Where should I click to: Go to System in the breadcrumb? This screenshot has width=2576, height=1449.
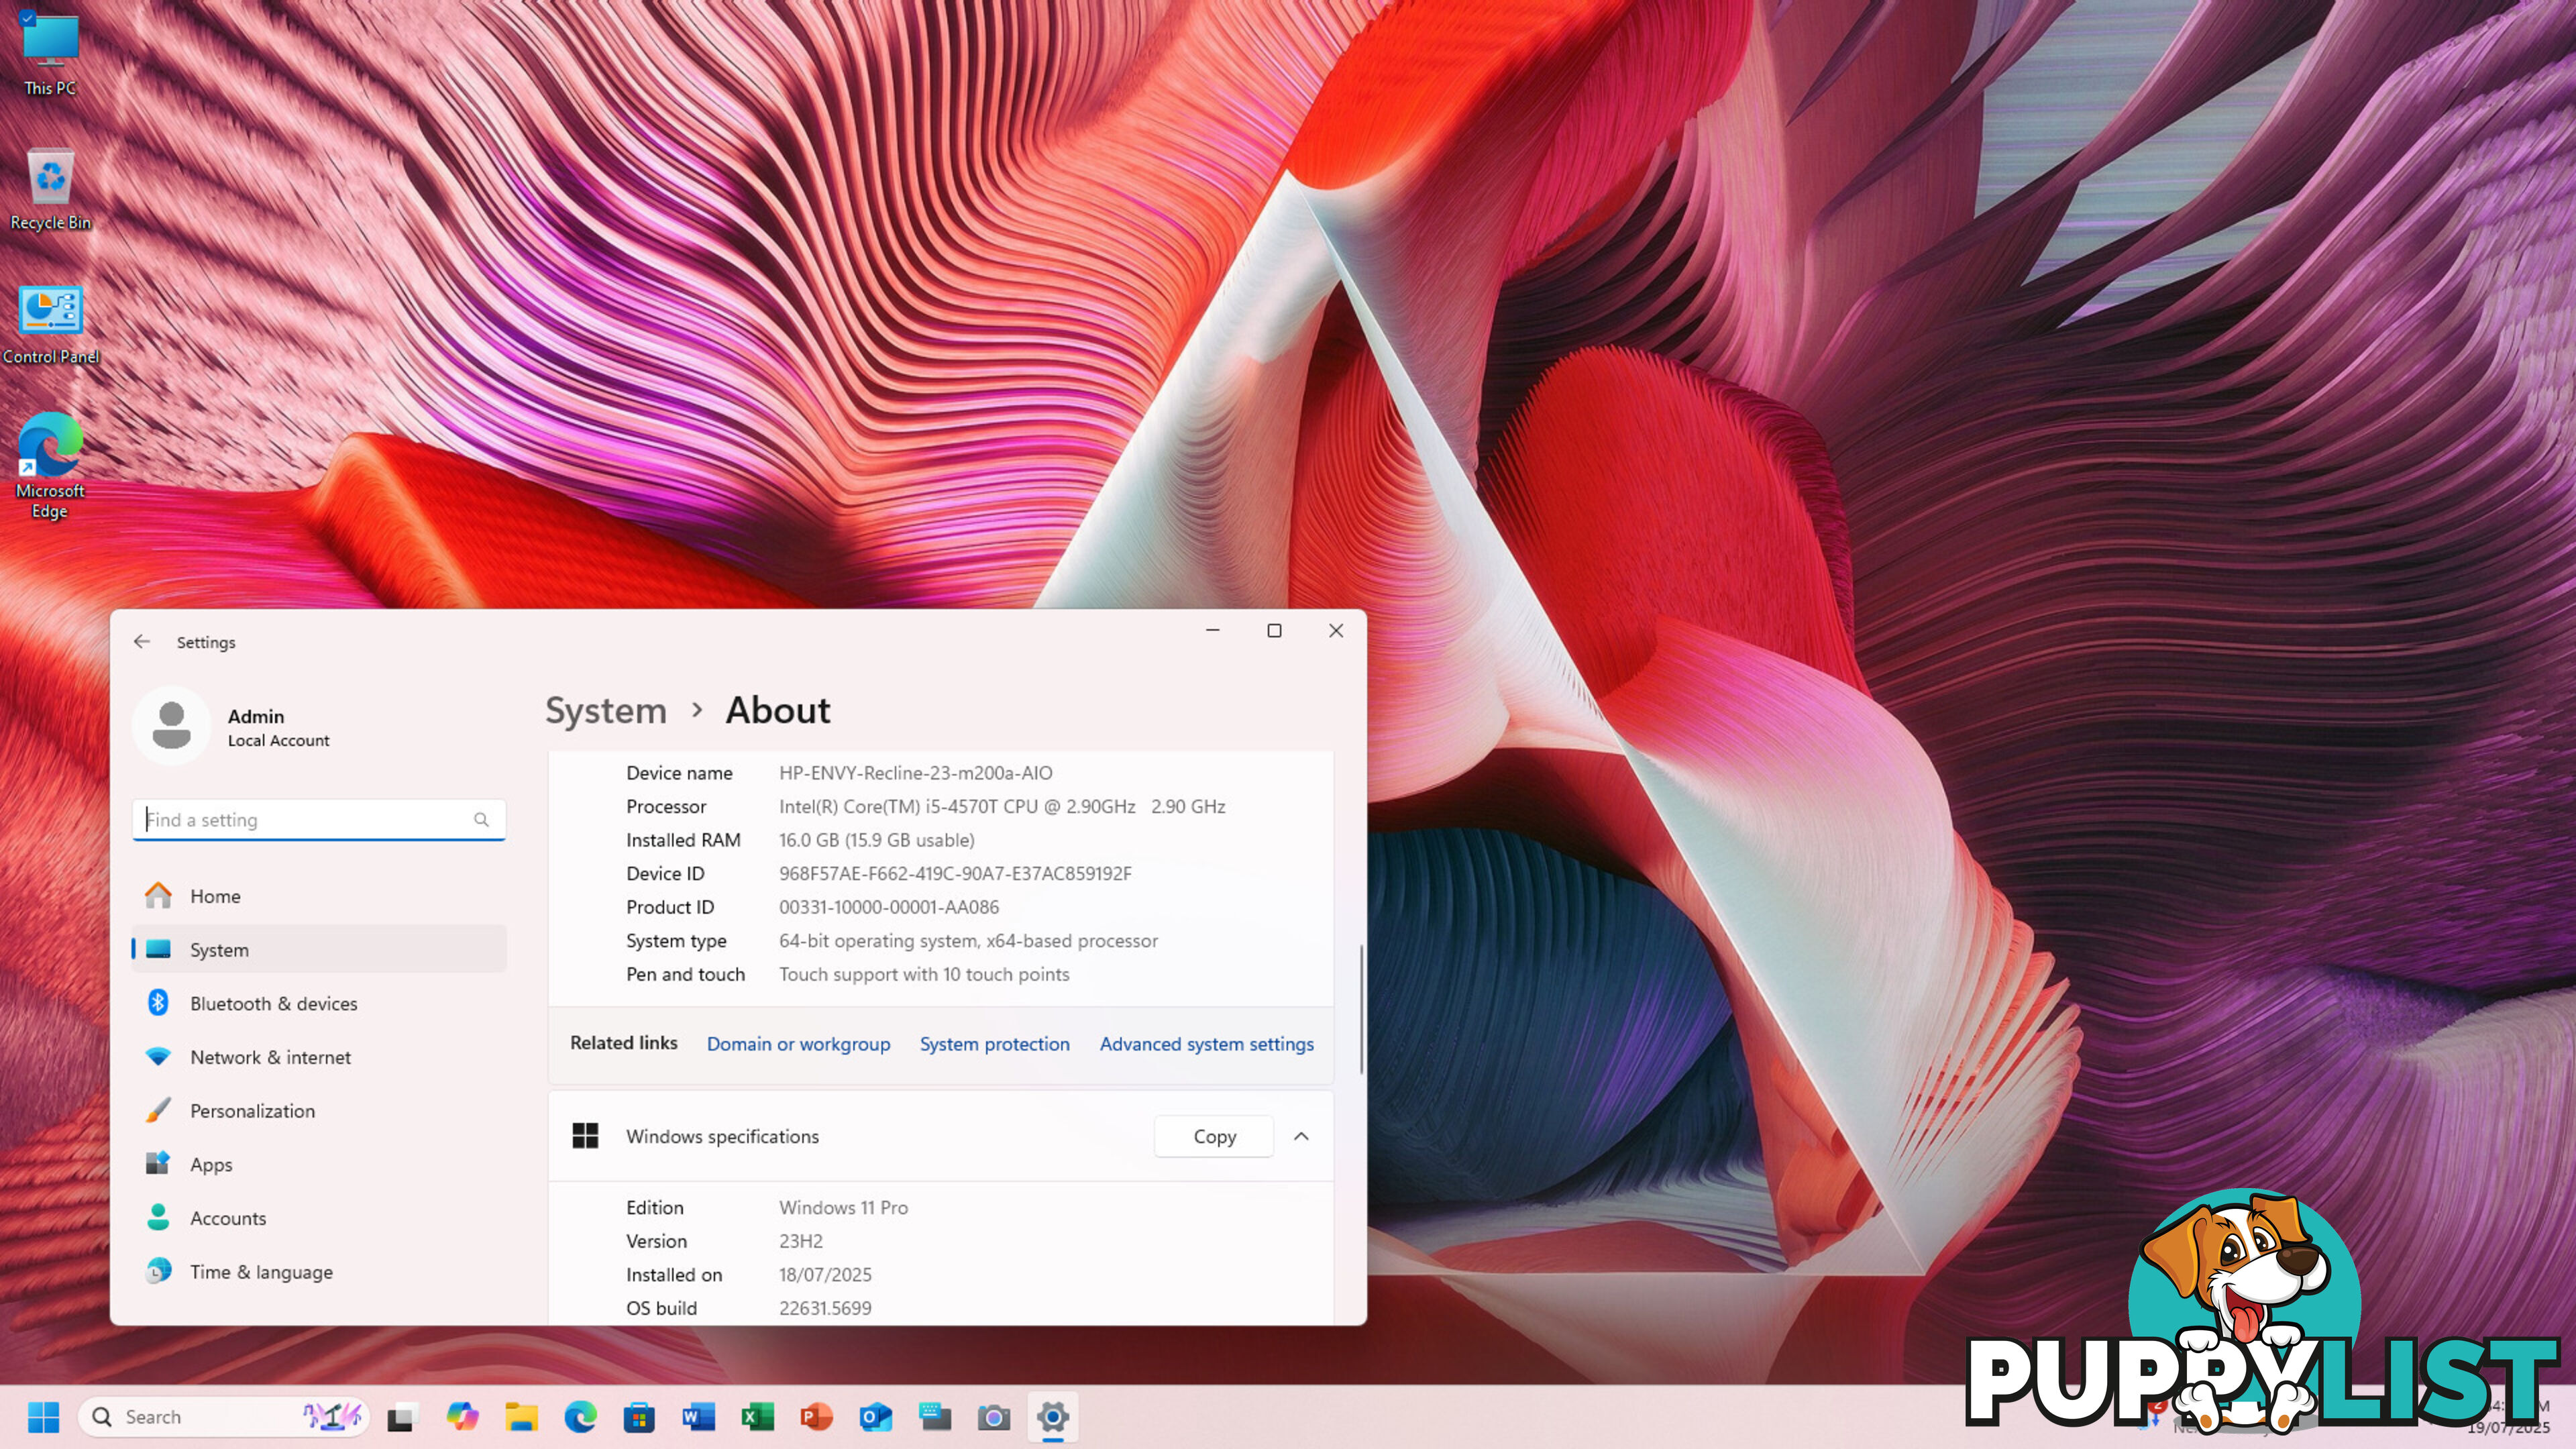point(606,710)
